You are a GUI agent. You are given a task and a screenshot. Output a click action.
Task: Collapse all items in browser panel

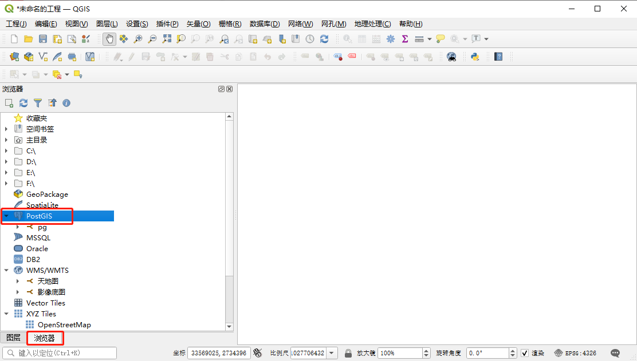coord(52,103)
